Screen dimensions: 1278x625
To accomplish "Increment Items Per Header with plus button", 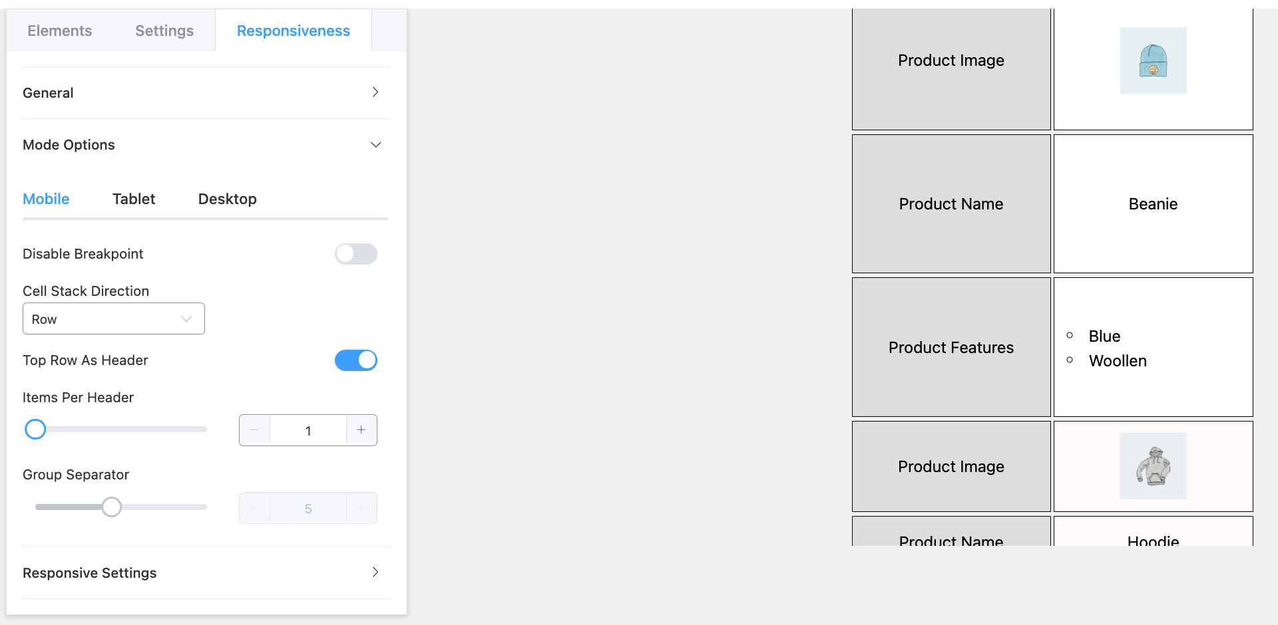I will click(361, 430).
